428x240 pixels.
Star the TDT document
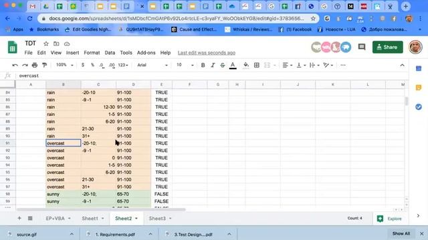[46, 43]
